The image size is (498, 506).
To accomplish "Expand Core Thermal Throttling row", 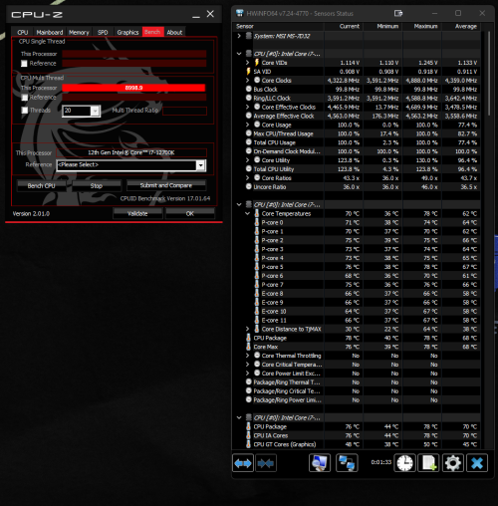I will tap(248, 356).
